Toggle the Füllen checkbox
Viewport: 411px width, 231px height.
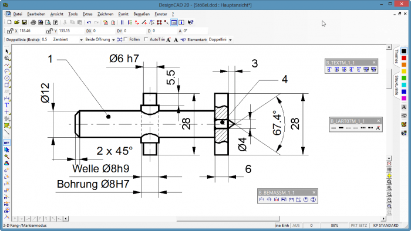126,39
